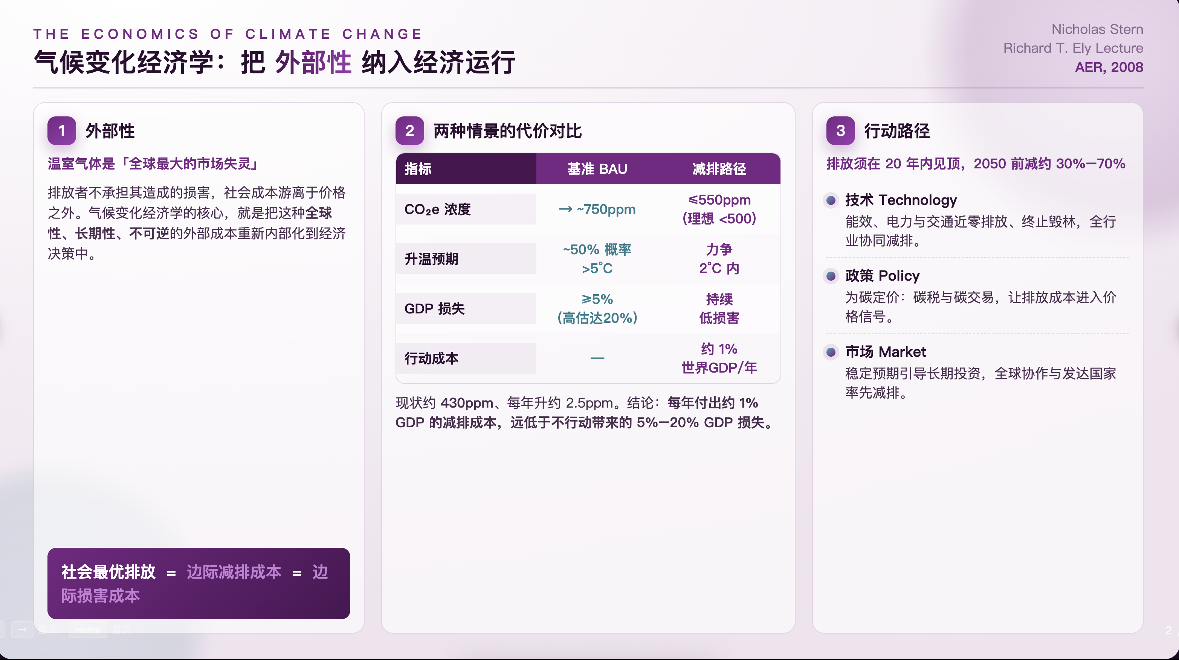Screen dimensions: 1179x660
Task: Click the description 为碳定价：碳税与碳交易
Action: click(x=980, y=307)
